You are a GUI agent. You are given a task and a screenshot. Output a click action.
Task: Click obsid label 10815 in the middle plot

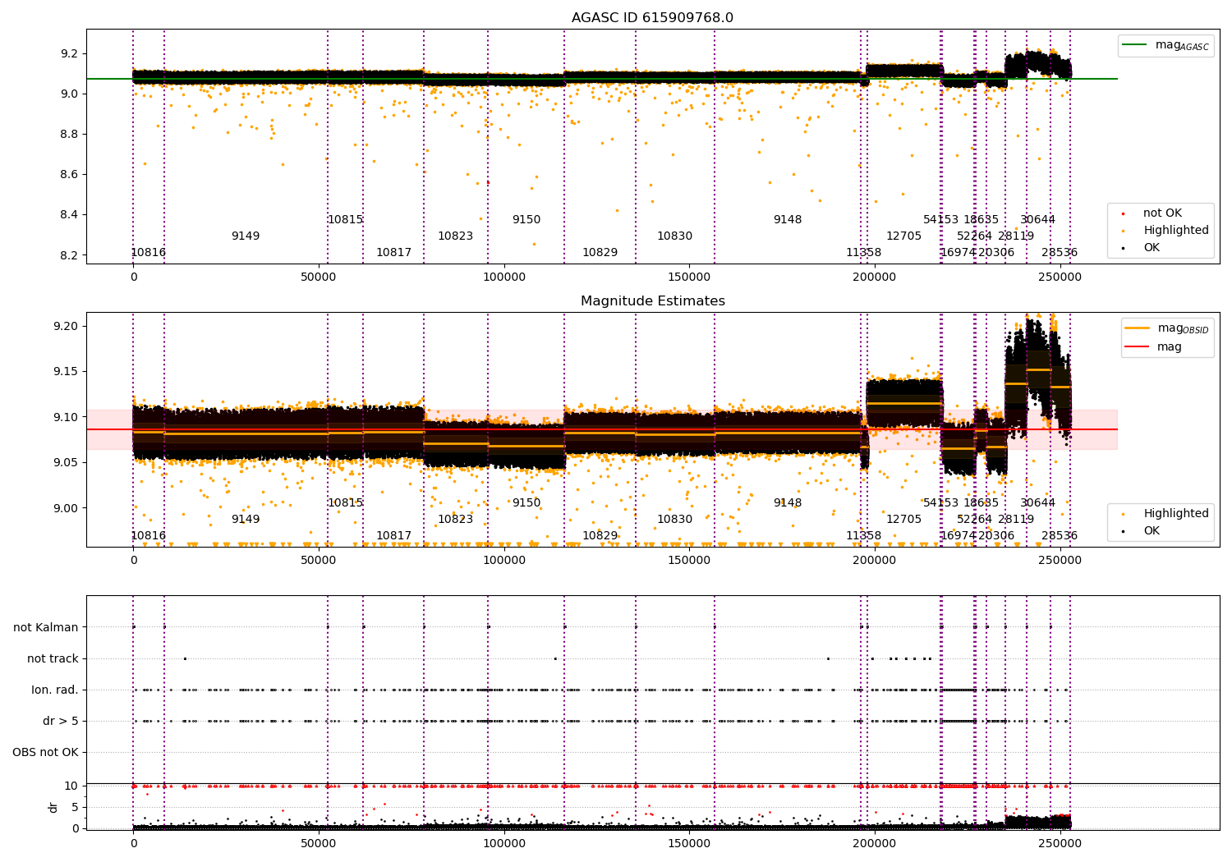pos(345,503)
